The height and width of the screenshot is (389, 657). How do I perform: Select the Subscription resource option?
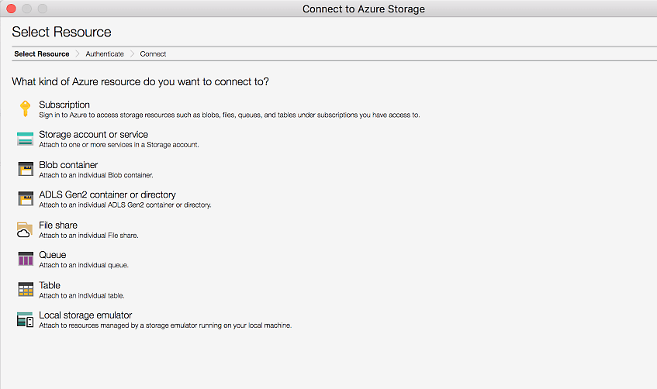click(x=64, y=105)
